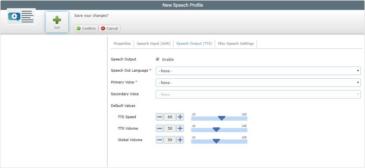This screenshot has height=168, width=365.
Task: Click the minus icon beside TTS Volume
Action: click(159, 128)
